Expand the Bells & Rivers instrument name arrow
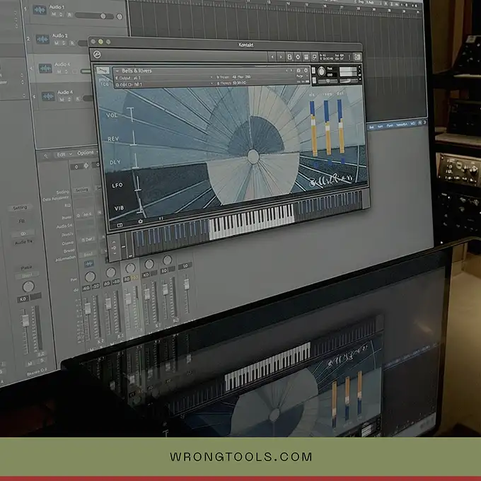Viewport: 481px width, 481px height. [117, 71]
